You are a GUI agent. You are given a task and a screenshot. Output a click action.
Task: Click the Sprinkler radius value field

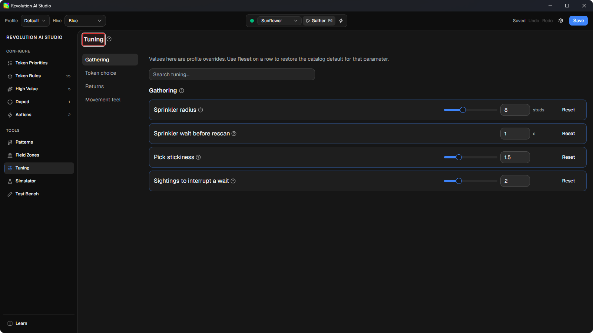click(x=515, y=110)
